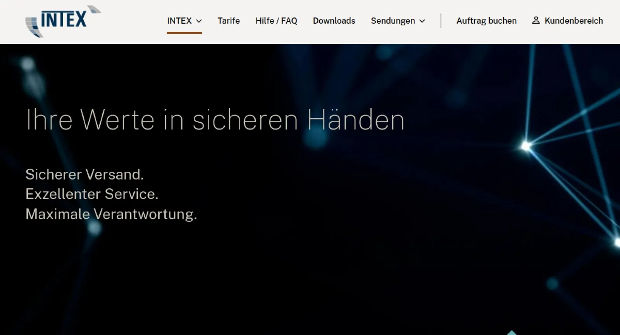Click the headline Ihre Werte in sicheren Händen
This screenshot has width=620, height=335.
tap(215, 120)
